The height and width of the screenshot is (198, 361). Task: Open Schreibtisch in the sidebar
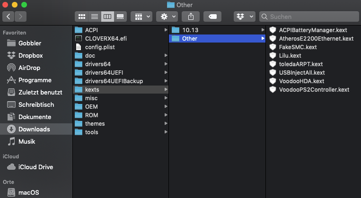36,104
